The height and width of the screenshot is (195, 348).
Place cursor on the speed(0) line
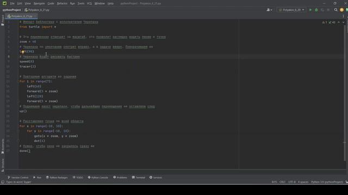(x=27, y=61)
